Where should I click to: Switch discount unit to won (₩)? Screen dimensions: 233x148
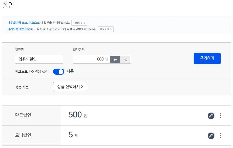pyautogui.click(x=115, y=59)
